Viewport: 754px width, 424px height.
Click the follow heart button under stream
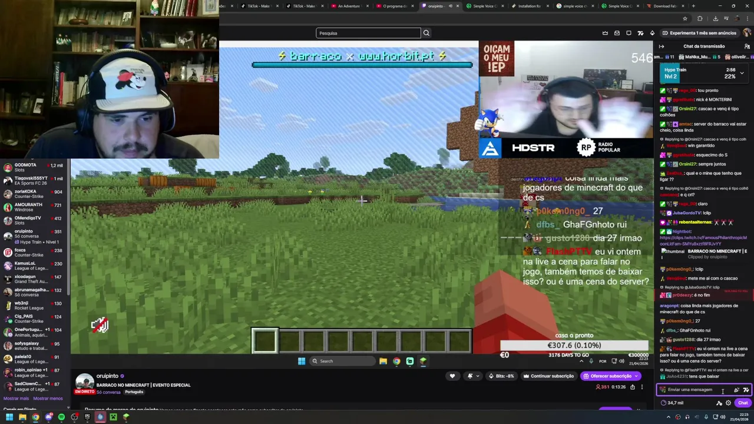[452, 376]
